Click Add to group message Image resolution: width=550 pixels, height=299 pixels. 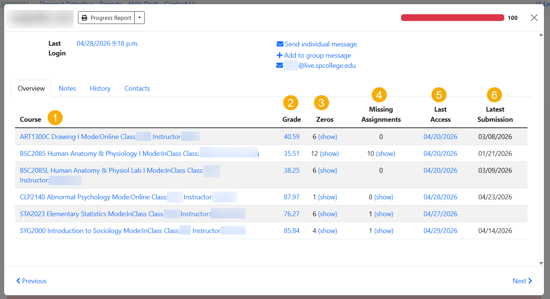pos(314,55)
